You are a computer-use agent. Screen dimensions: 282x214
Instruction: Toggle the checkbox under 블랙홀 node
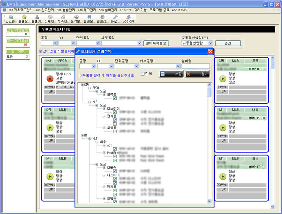[x=115, y=98]
